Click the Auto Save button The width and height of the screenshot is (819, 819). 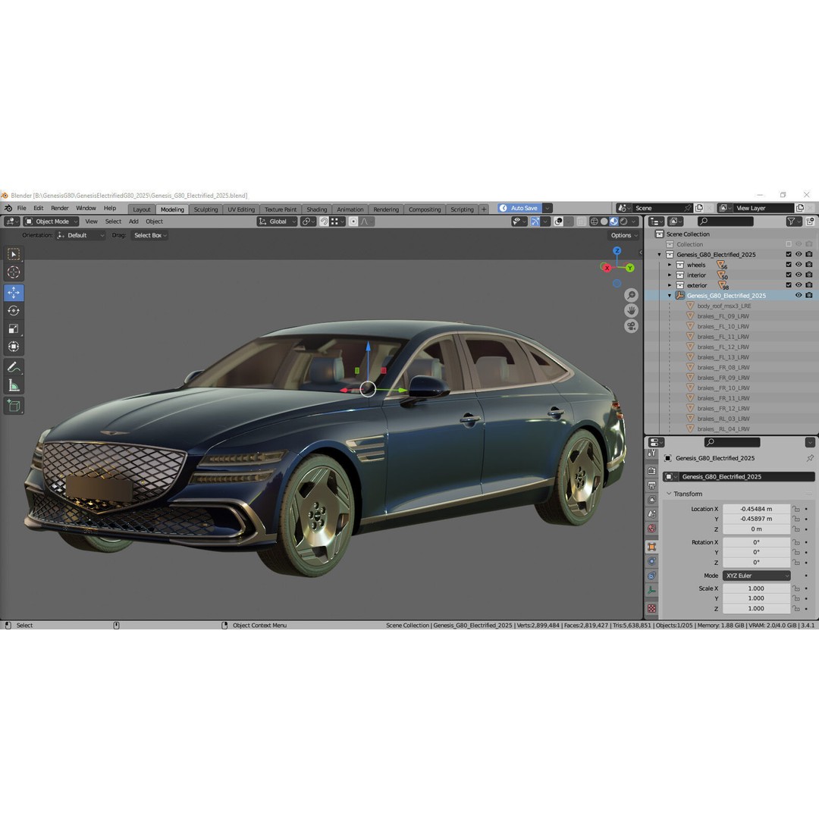coord(519,209)
